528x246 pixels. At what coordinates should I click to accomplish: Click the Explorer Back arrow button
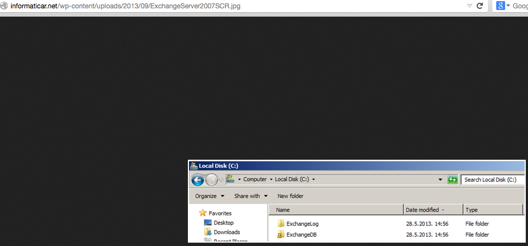198,180
